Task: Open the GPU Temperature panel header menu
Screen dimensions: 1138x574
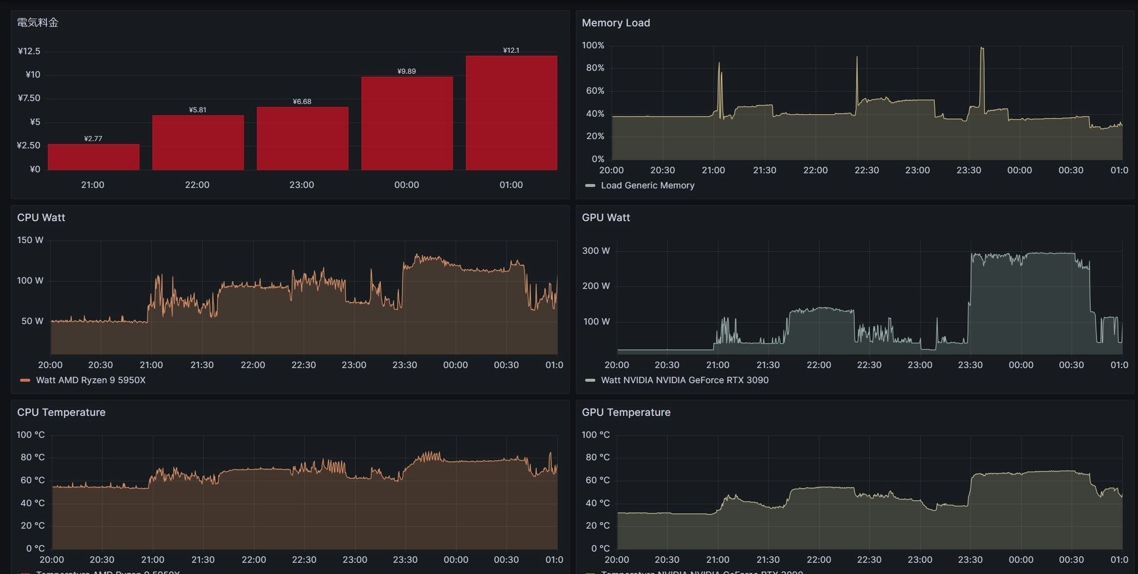Action: 626,412
